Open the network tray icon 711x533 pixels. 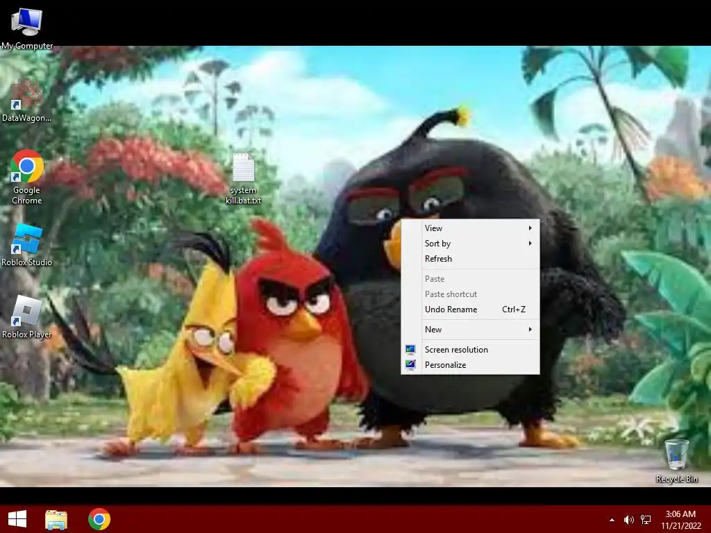tap(646, 520)
